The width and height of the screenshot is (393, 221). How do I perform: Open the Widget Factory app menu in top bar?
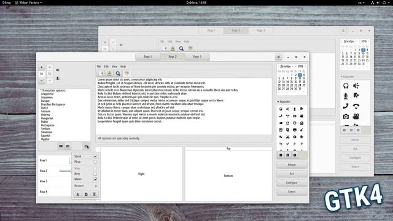[28, 2]
